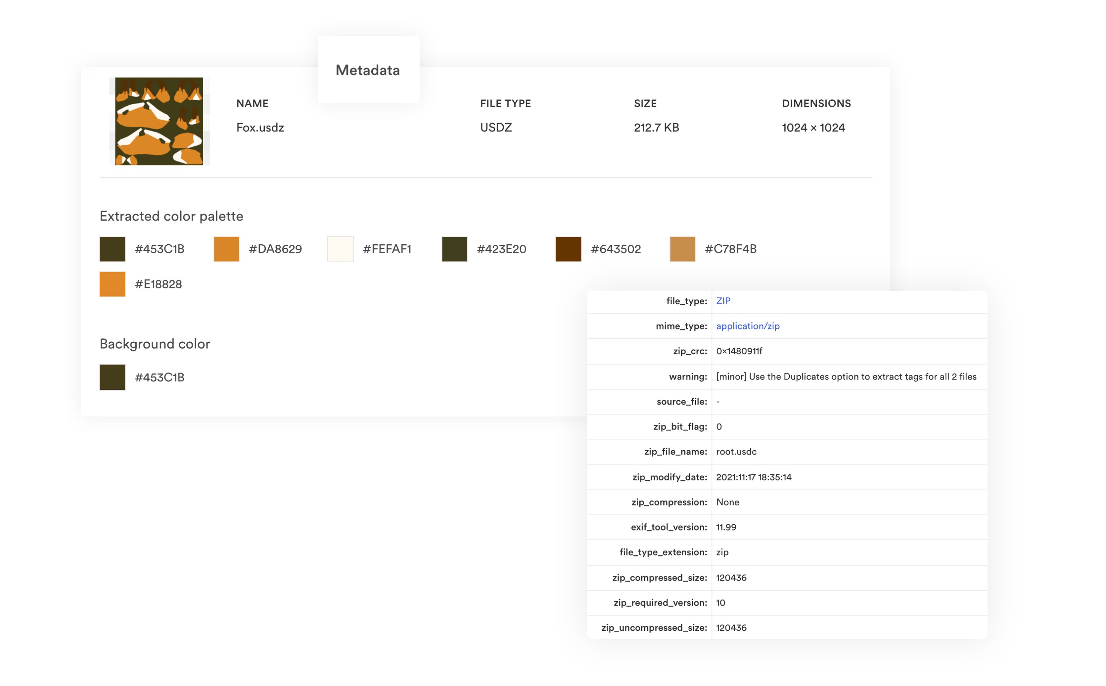The height and width of the screenshot is (686, 1106).
Task: Click the Background color heading
Action: click(x=155, y=344)
